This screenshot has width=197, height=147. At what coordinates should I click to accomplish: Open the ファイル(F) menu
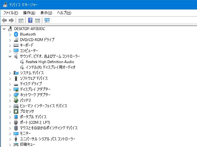10,13
